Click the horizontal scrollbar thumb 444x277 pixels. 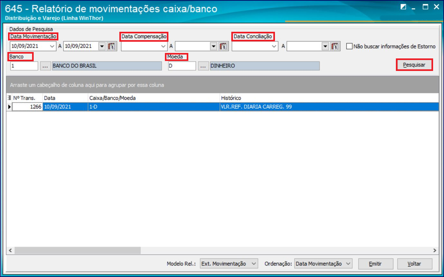77,250
